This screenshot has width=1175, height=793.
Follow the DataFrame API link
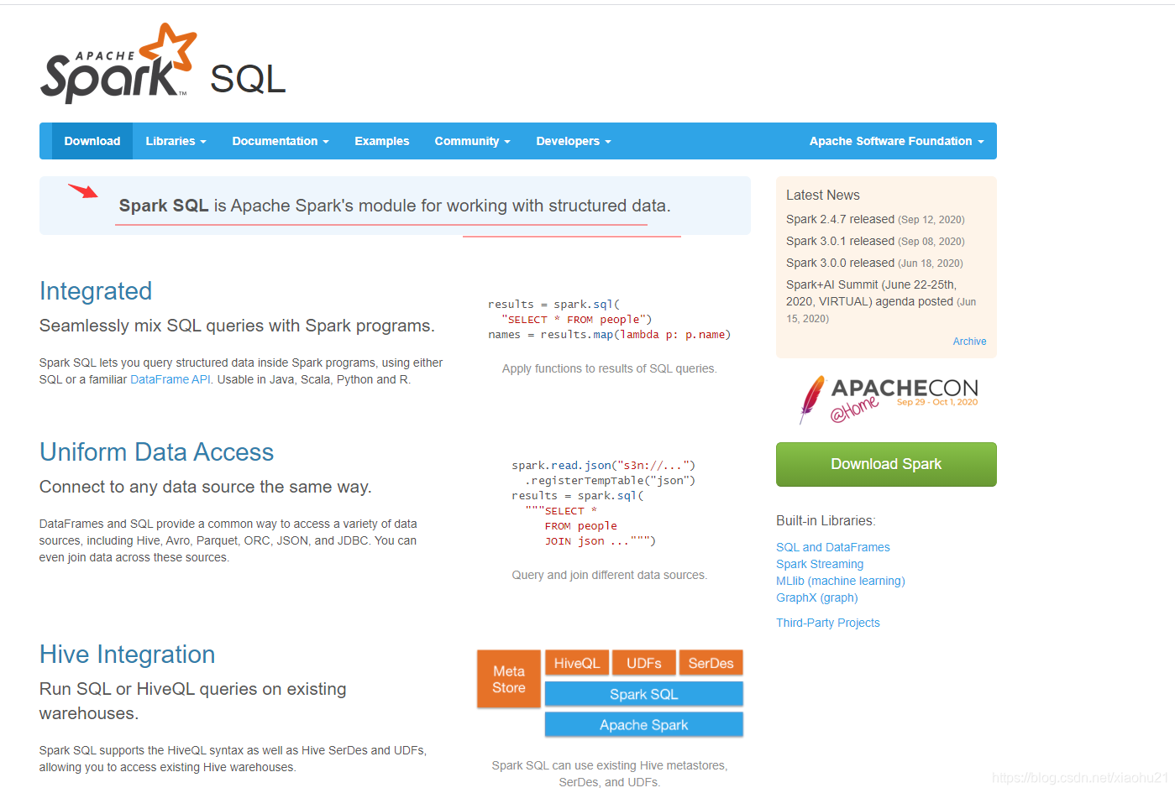pos(170,379)
